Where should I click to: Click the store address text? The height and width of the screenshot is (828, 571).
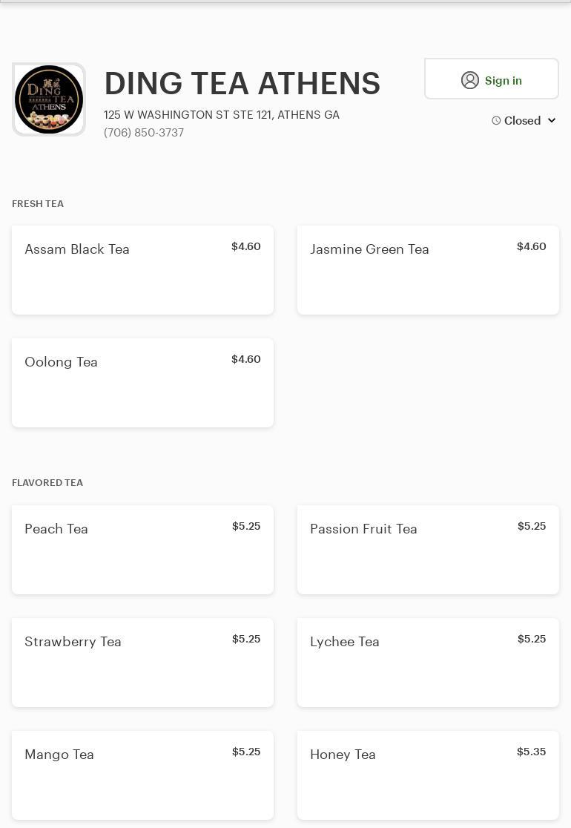click(x=222, y=114)
